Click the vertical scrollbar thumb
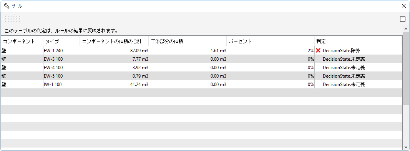The width and height of the screenshot is (410, 151). coord(406,69)
